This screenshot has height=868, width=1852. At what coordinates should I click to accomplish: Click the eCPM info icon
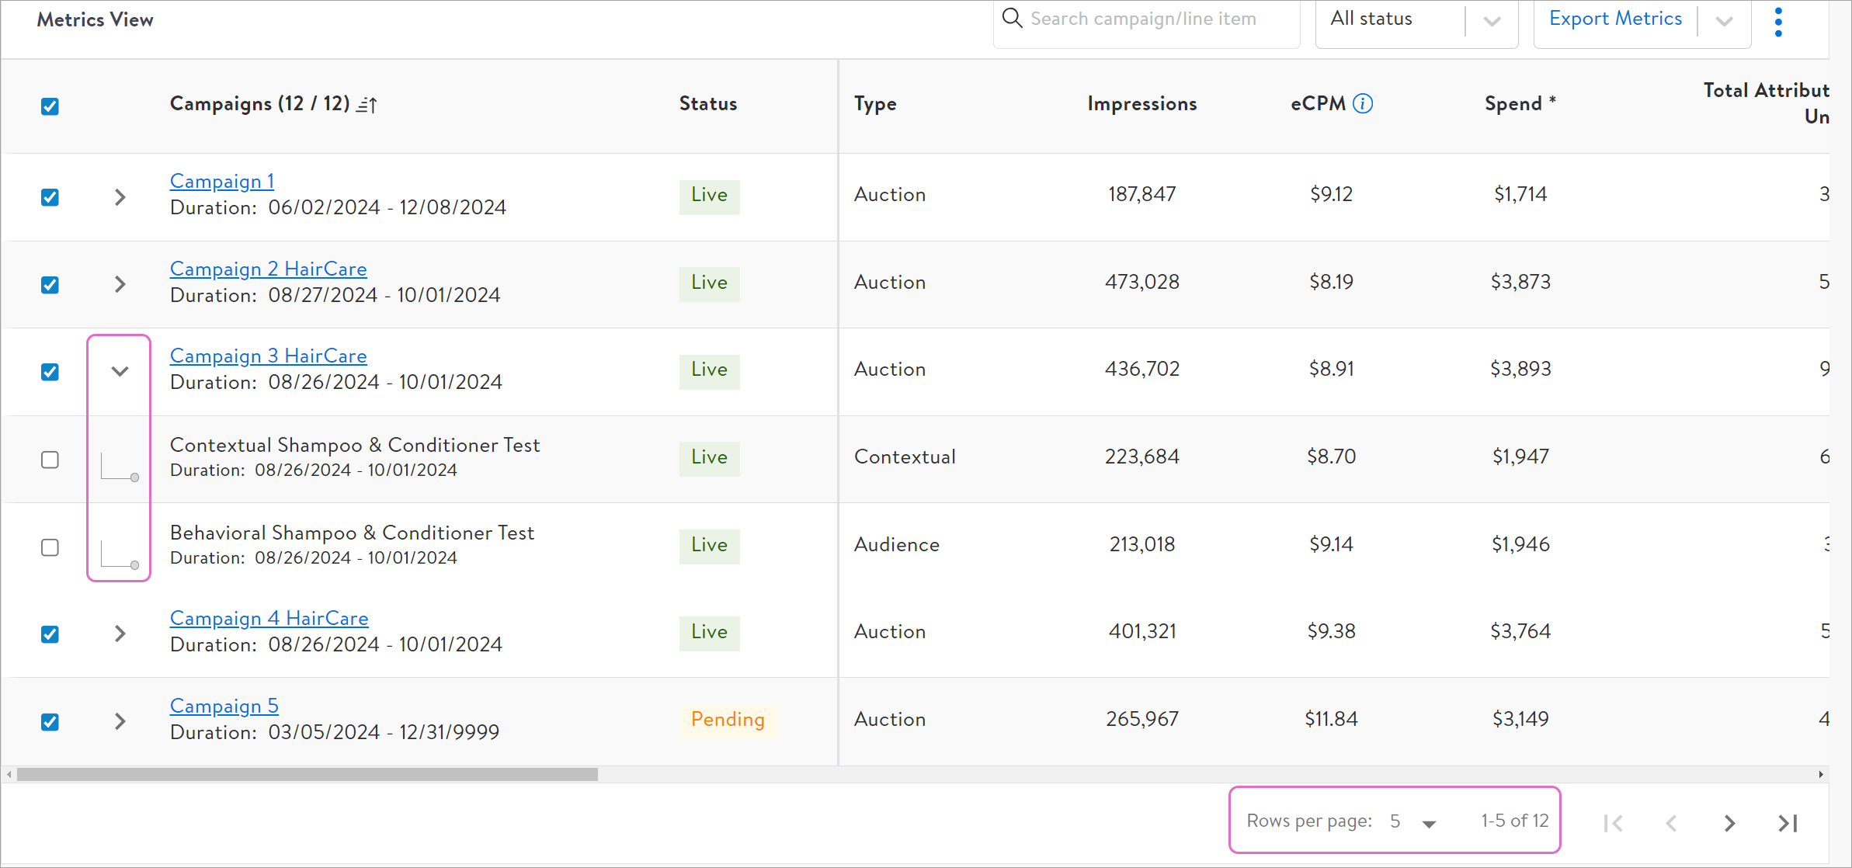pos(1363,103)
